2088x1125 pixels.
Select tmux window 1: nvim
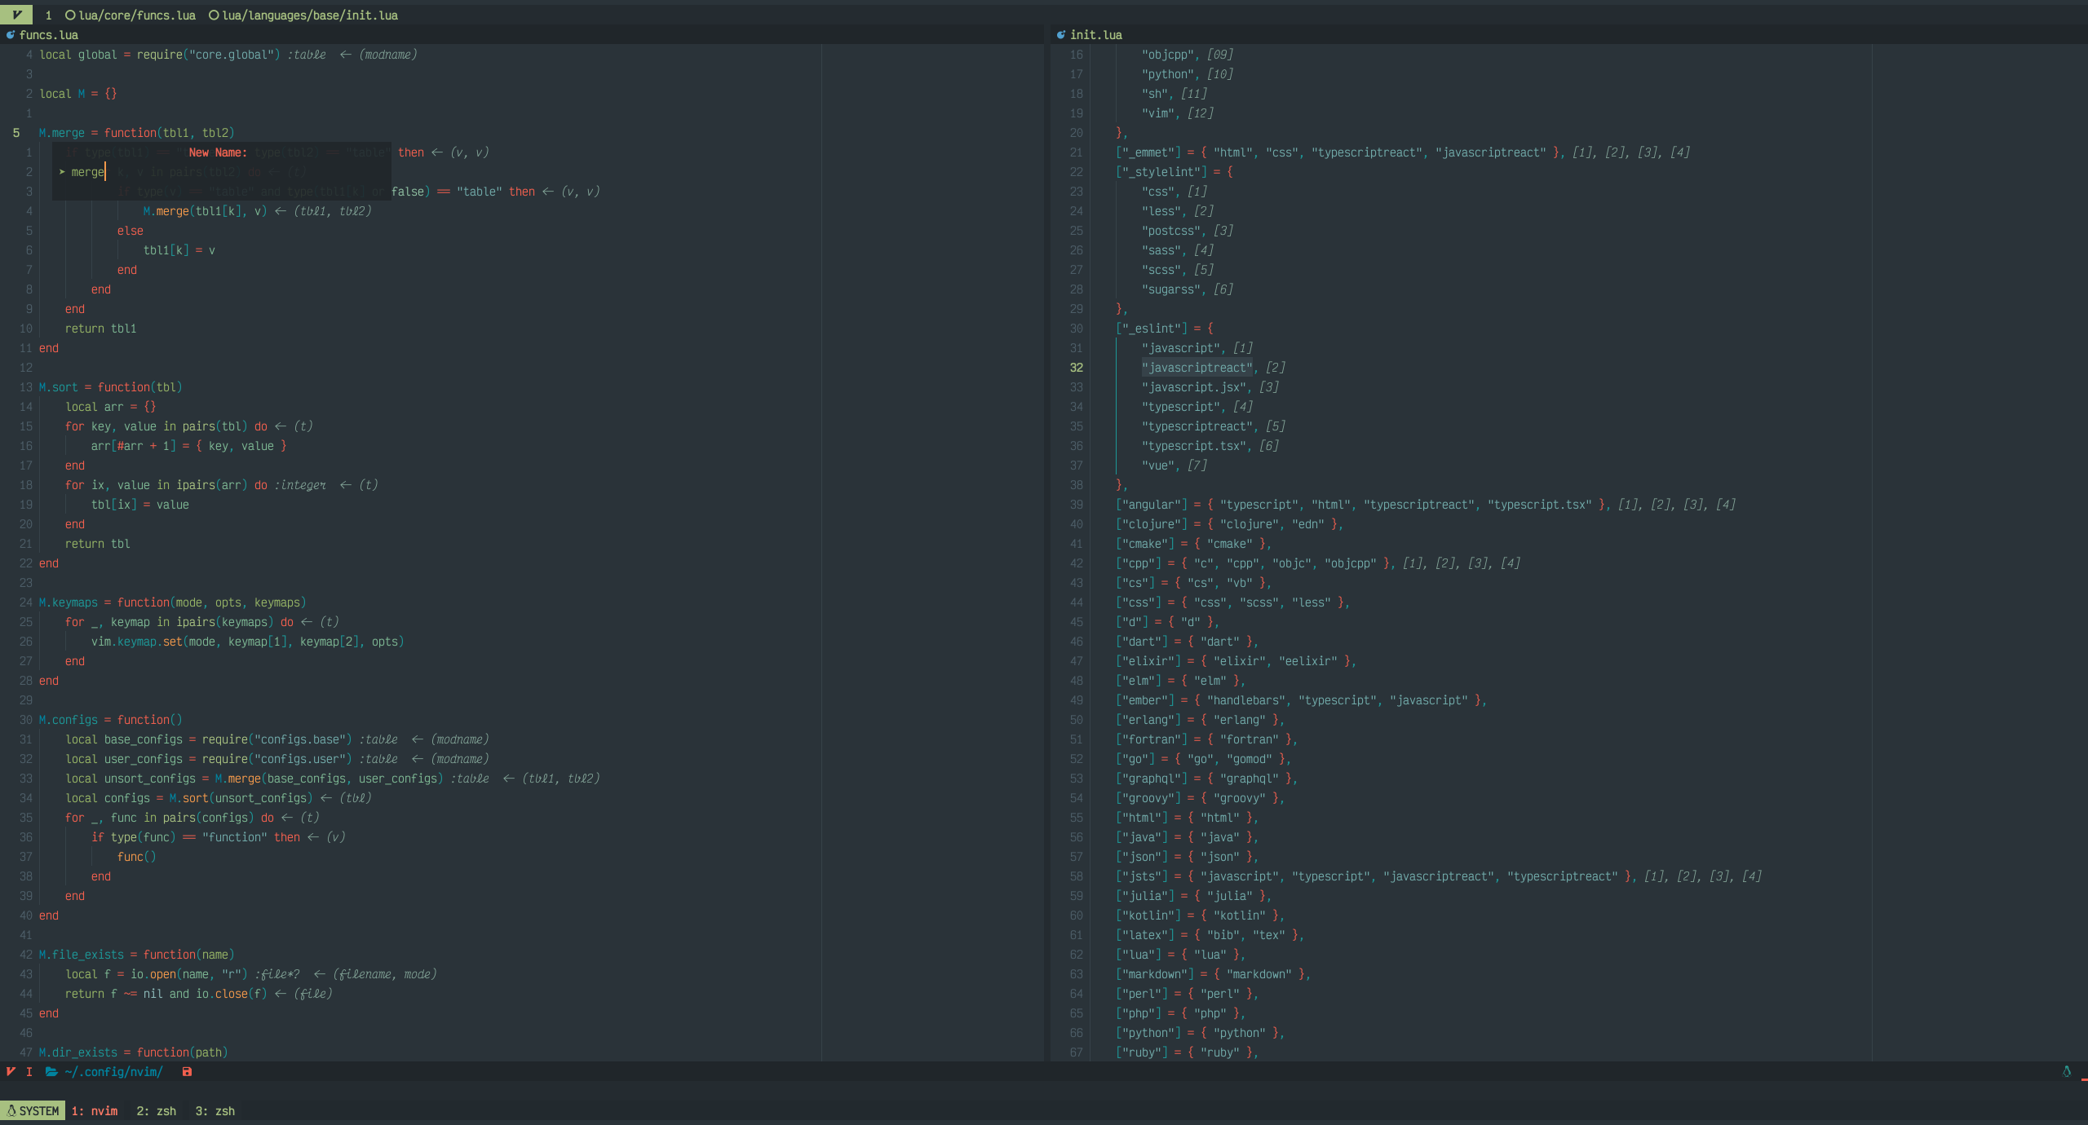(95, 1111)
